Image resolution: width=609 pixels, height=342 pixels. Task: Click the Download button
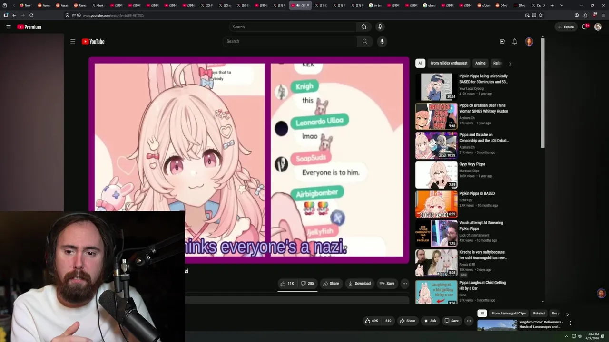[359, 284]
